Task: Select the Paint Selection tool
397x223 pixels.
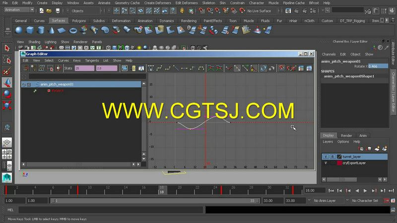Action: pyautogui.click(x=7, y=71)
